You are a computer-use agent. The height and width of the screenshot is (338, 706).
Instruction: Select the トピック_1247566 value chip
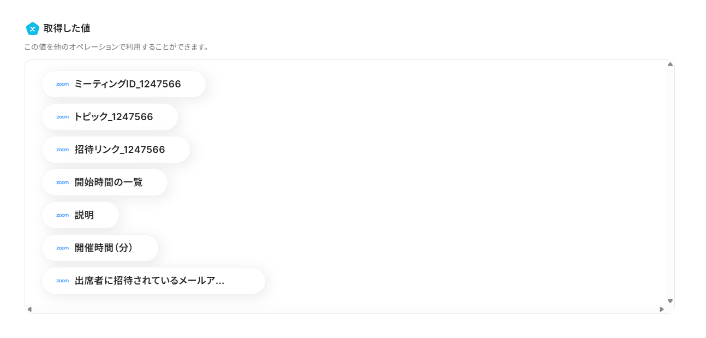(113, 117)
